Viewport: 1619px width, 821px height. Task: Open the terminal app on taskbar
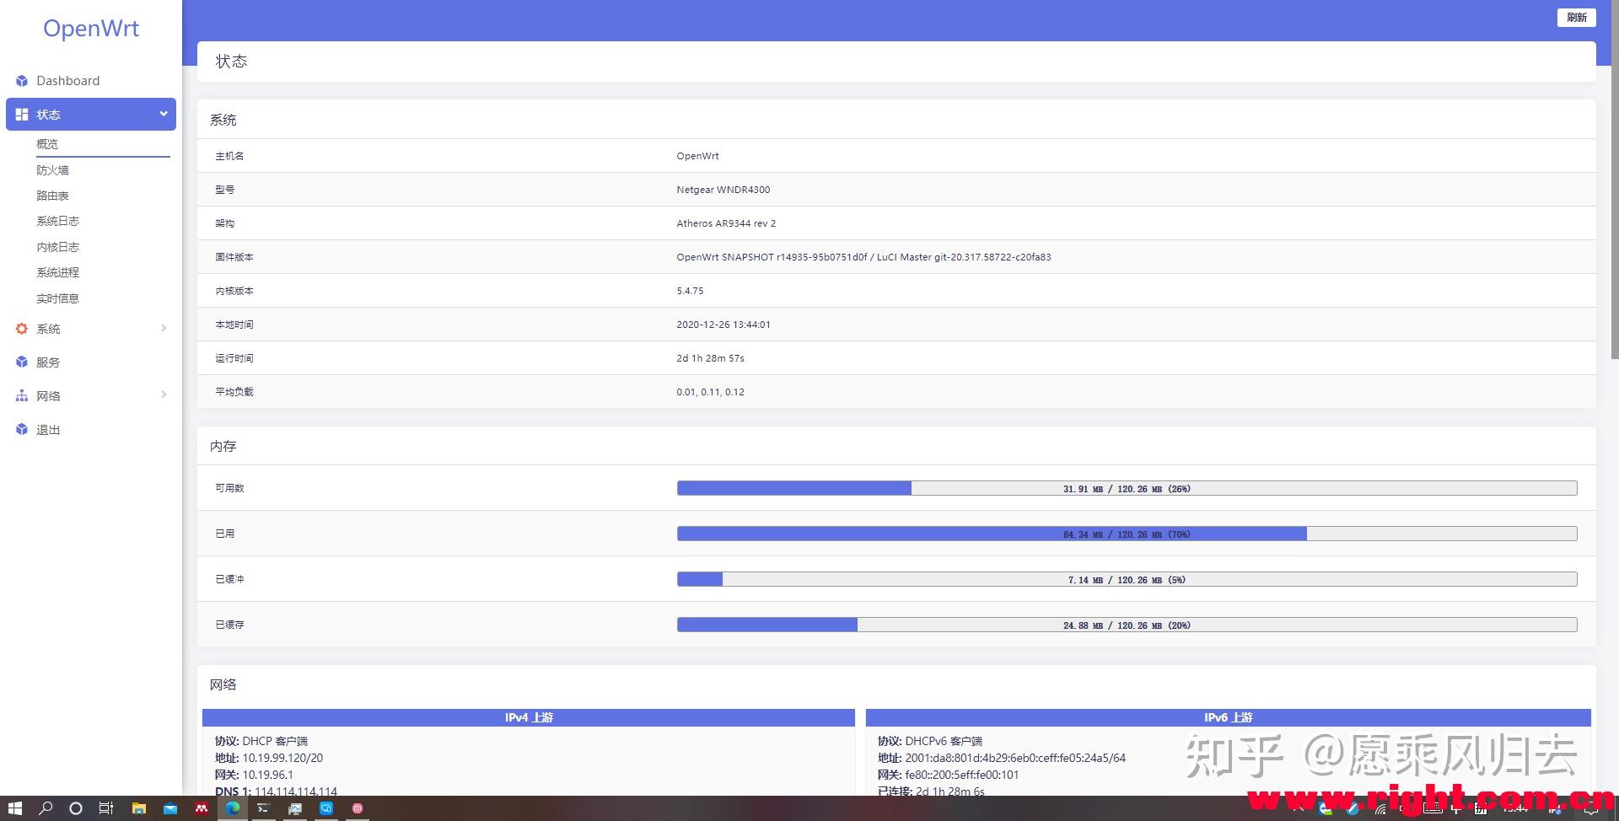pos(263,808)
